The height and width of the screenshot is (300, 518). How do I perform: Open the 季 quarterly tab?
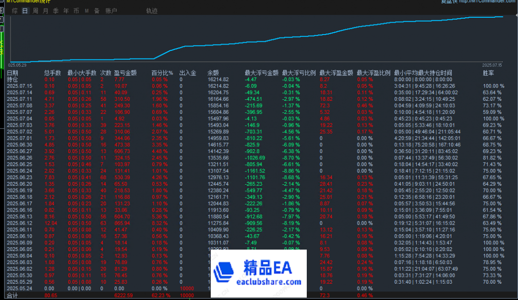point(56,11)
